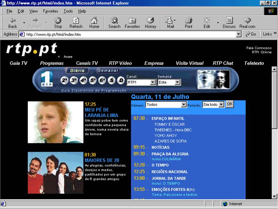Open the Guia TV section
The width and height of the screenshot is (278, 209).
point(18,63)
